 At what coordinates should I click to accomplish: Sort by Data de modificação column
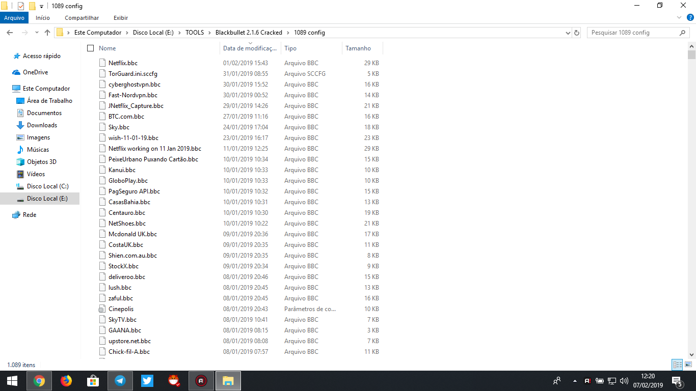point(250,48)
